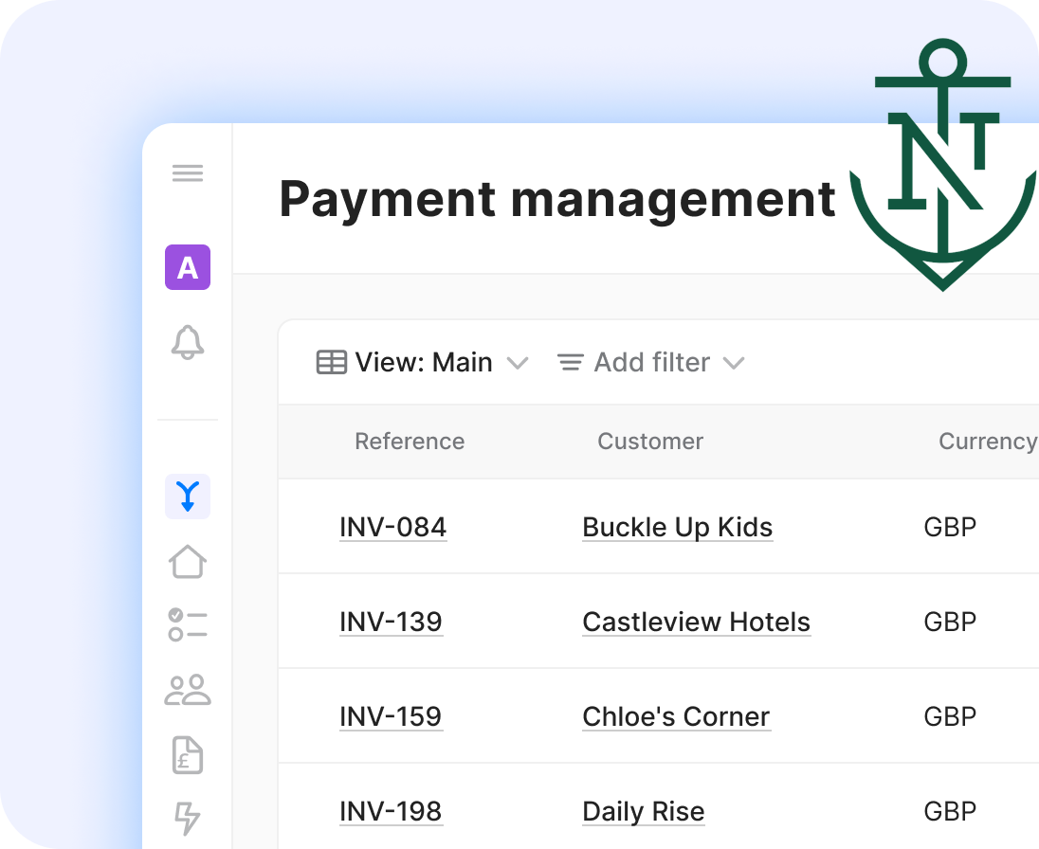This screenshot has height=849, width=1039.
Task: Open the hamburger menu in sidebar
Action: (x=188, y=173)
